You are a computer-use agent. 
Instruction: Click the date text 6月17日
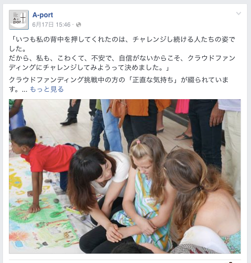[x=43, y=25]
